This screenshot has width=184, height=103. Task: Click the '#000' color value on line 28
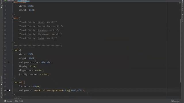click(x=74, y=90)
